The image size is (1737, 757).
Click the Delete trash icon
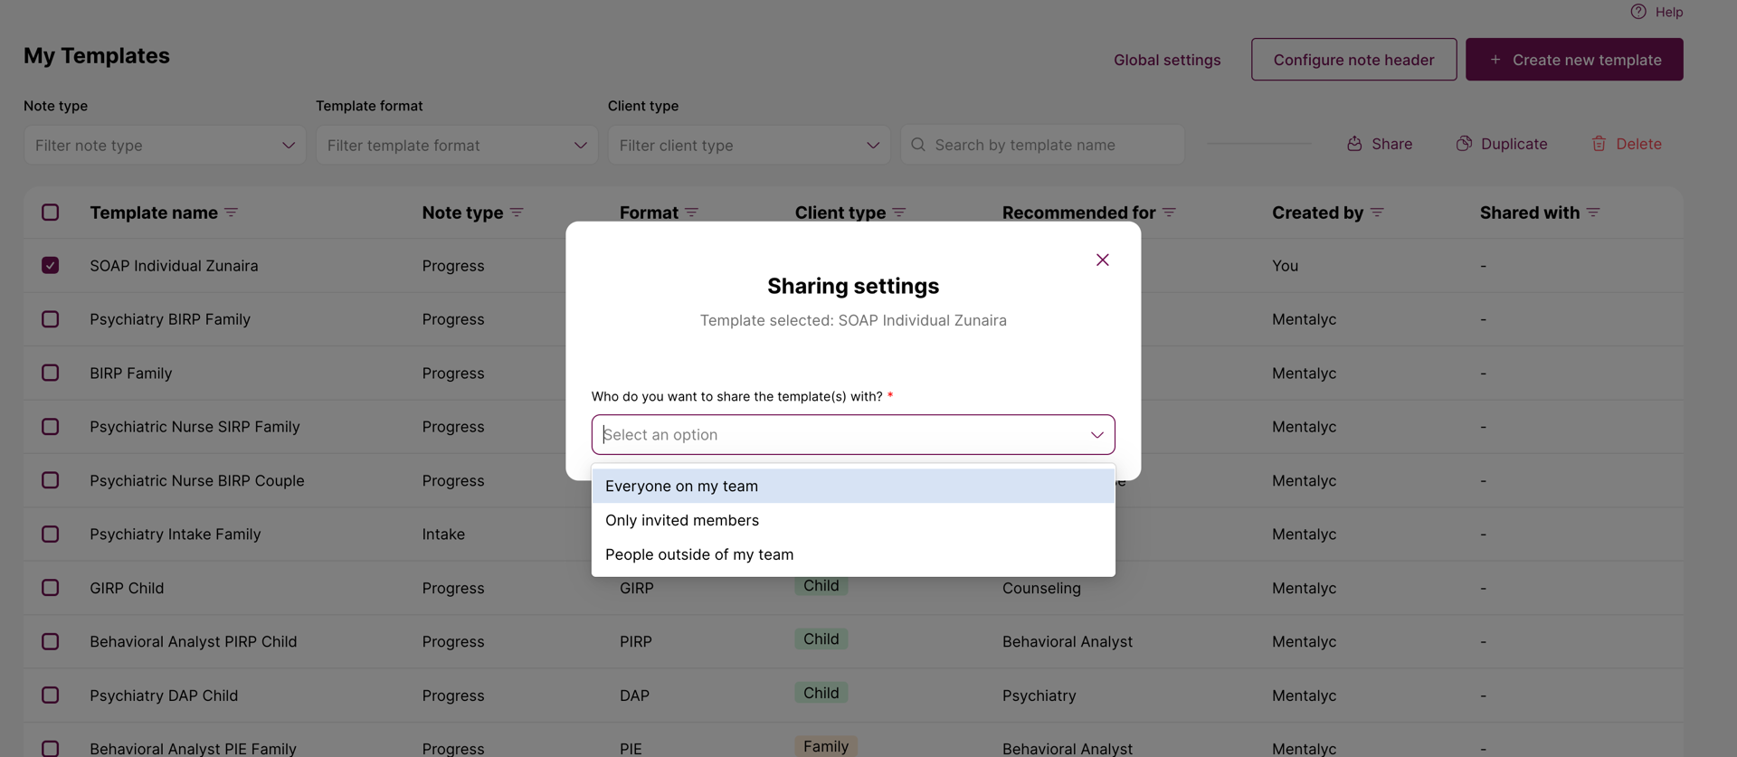pos(1599,144)
